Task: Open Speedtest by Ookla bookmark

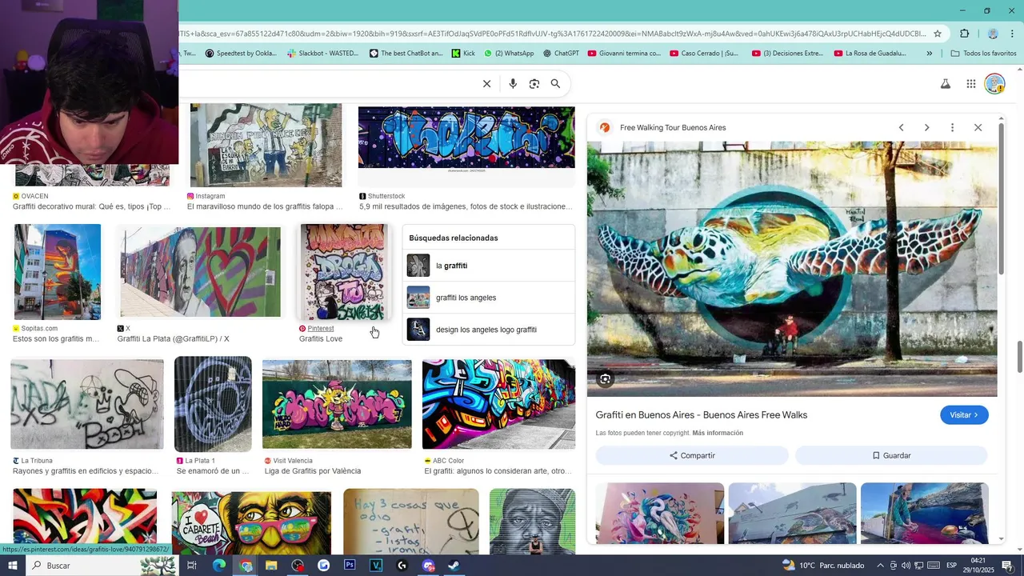Action: click(x=241, y=54)
